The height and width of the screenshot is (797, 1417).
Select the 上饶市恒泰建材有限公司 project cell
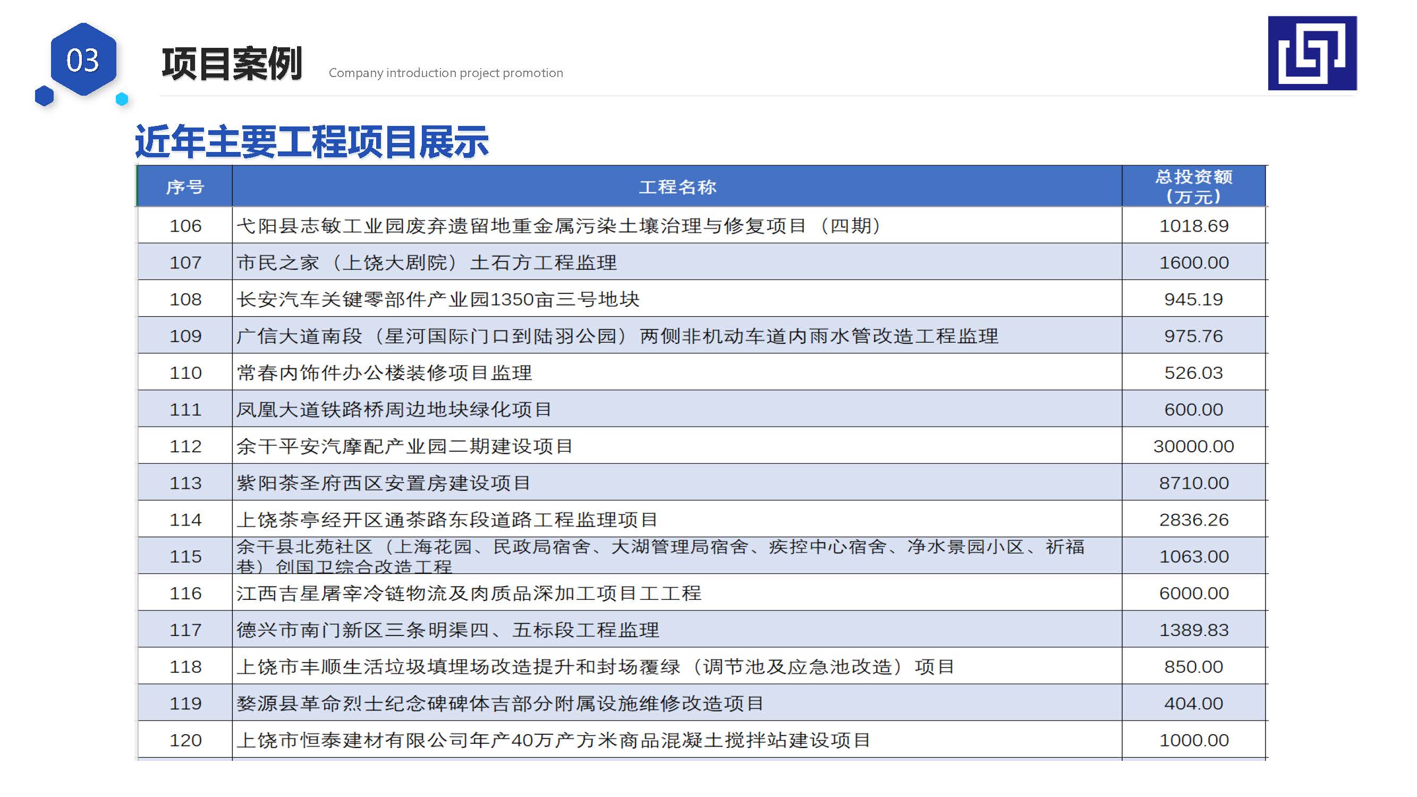[x=677, y=740]
